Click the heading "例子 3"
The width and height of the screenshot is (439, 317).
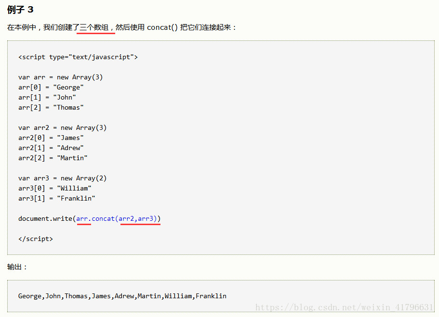pyautogui.click(x=20, y=10)
